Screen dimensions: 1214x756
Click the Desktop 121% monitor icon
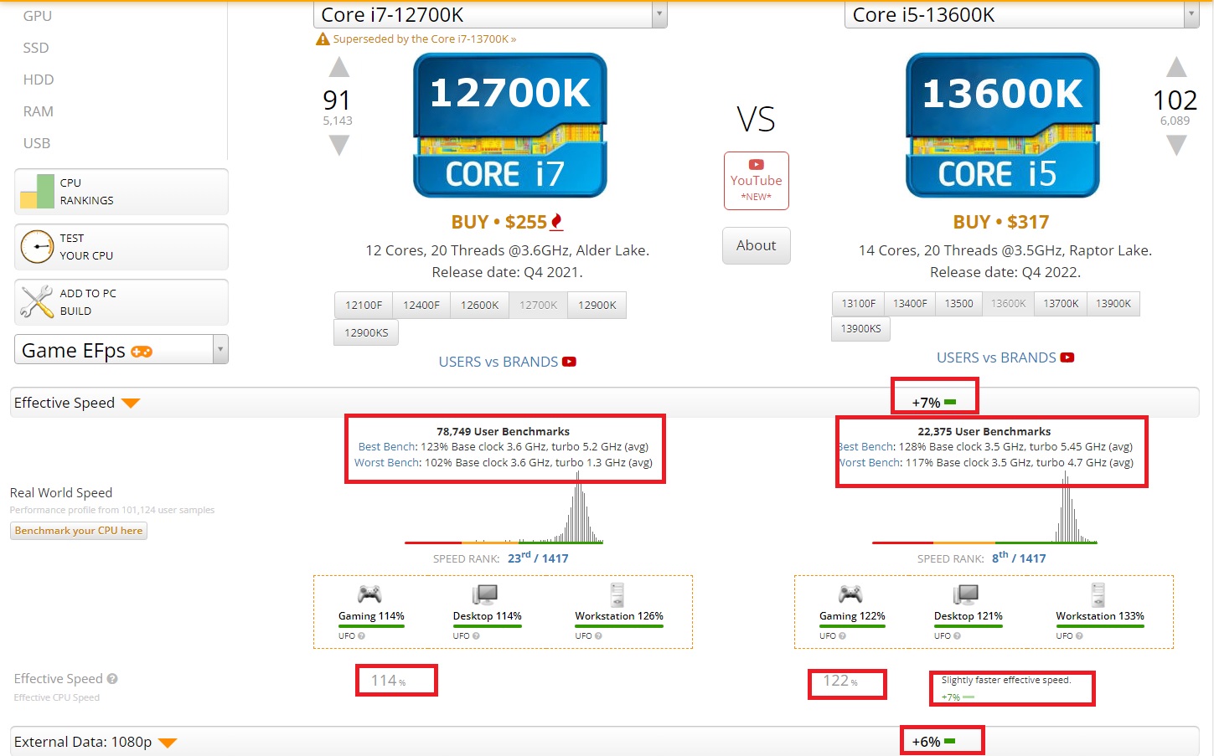(966, 594)
